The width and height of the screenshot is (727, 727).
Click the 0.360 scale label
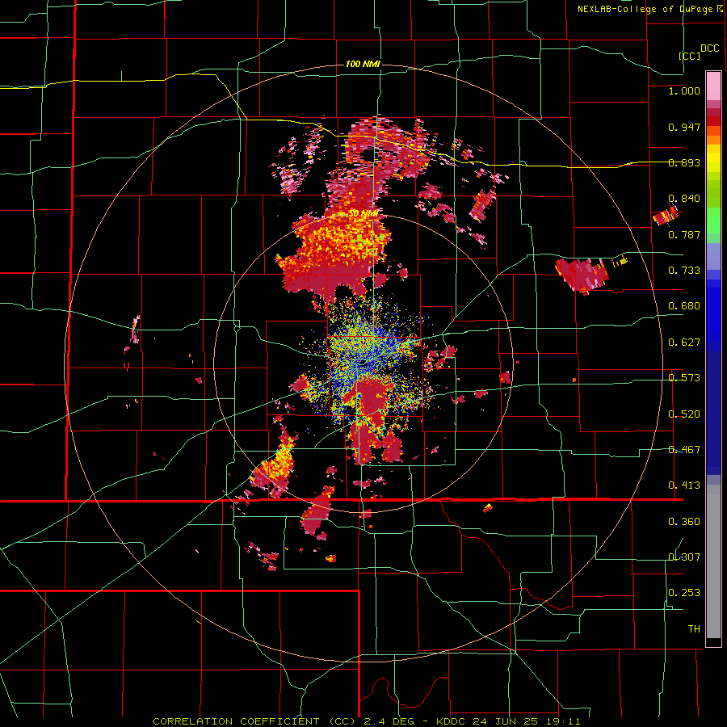pos(684,522)
